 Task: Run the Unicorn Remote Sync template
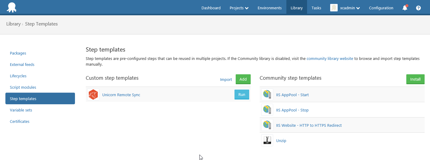(242, 95)
